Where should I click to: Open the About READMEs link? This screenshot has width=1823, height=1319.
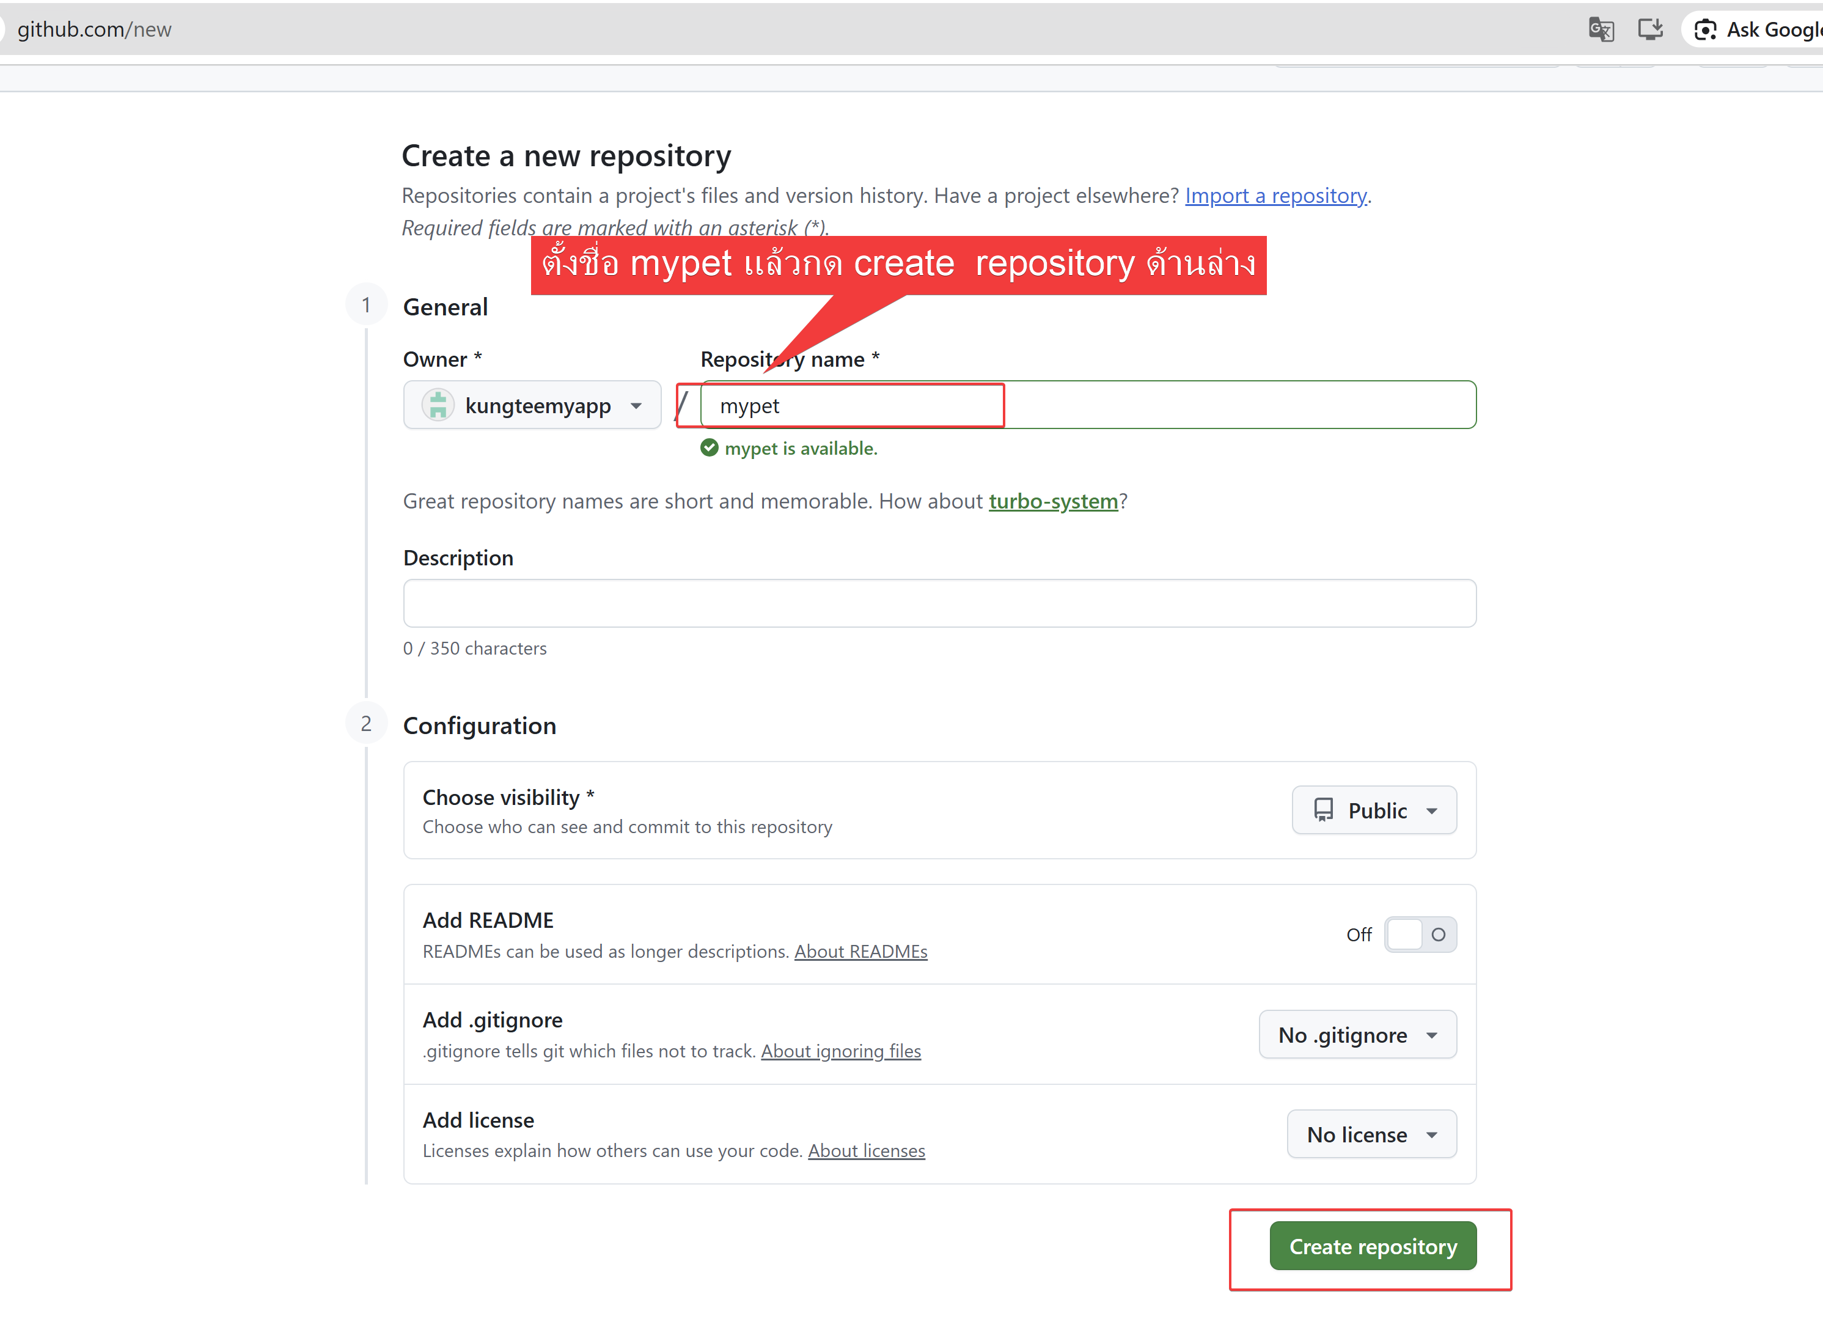tap(861, 951)
